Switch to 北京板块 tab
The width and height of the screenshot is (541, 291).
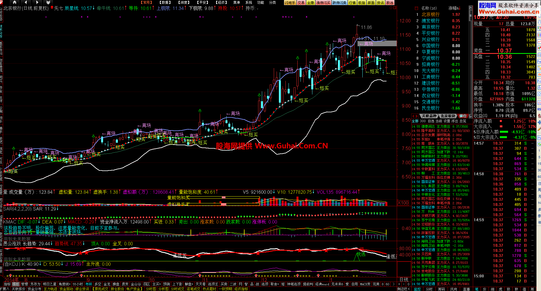(448, 116)
